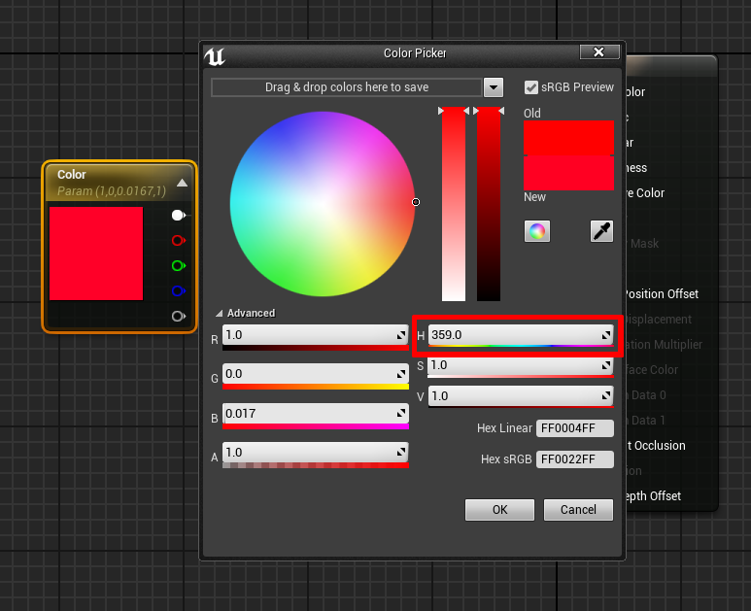
Task: Click the Color Picker title bar text
Action: (415, 53)
